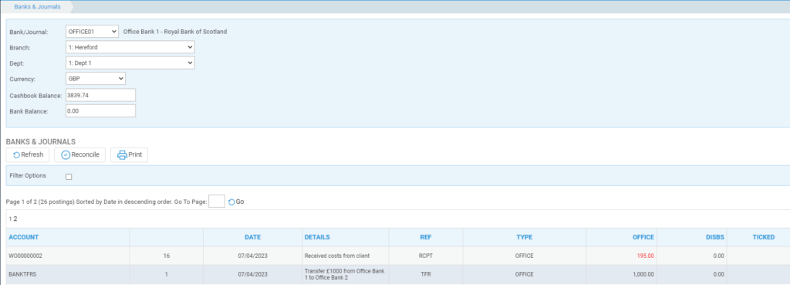Click the 1,000.00 office amount
This screenshot has height=285, width=790.
(643, 274)
